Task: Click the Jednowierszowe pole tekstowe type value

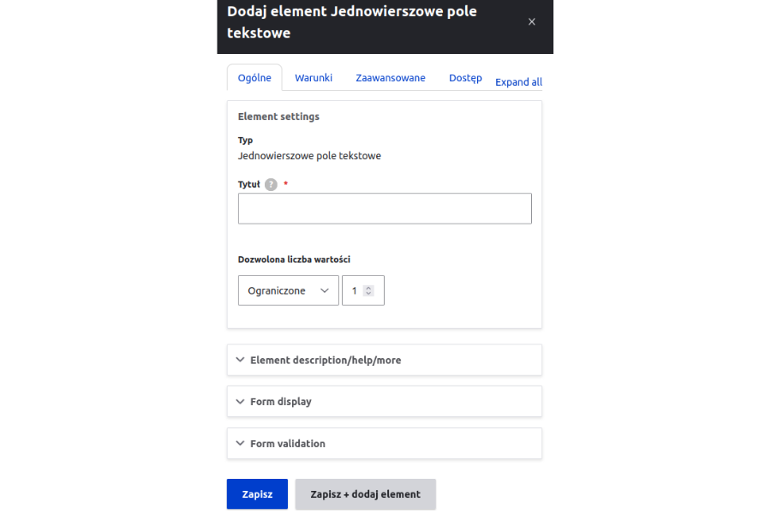Action: pos(309,156)
